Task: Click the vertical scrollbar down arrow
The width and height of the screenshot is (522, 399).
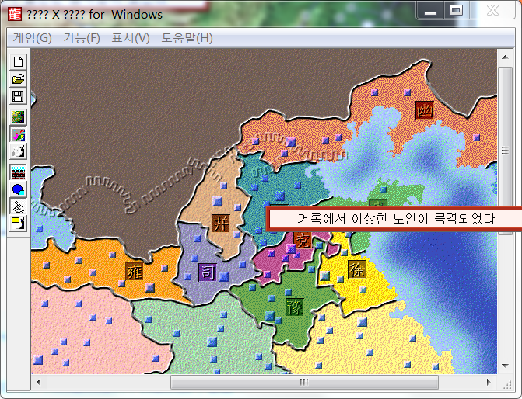Action: [x=505, y=366]
